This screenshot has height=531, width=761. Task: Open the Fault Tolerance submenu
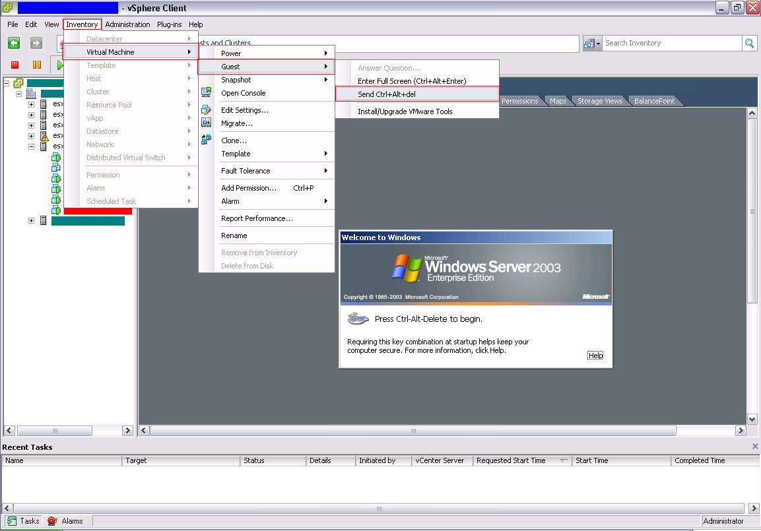(267, 171)
